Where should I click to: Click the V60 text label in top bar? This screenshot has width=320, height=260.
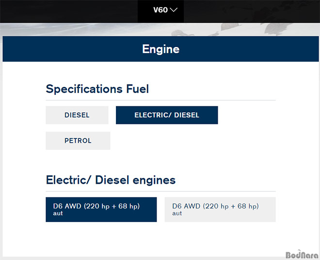(x=160, y=10)
